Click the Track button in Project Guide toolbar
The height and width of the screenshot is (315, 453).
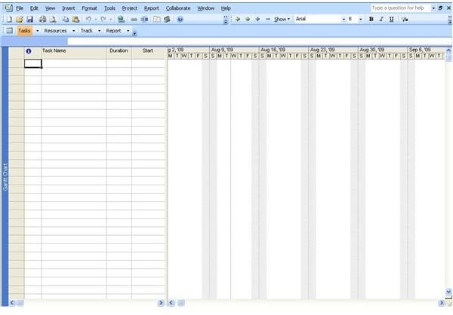[86, 31]
